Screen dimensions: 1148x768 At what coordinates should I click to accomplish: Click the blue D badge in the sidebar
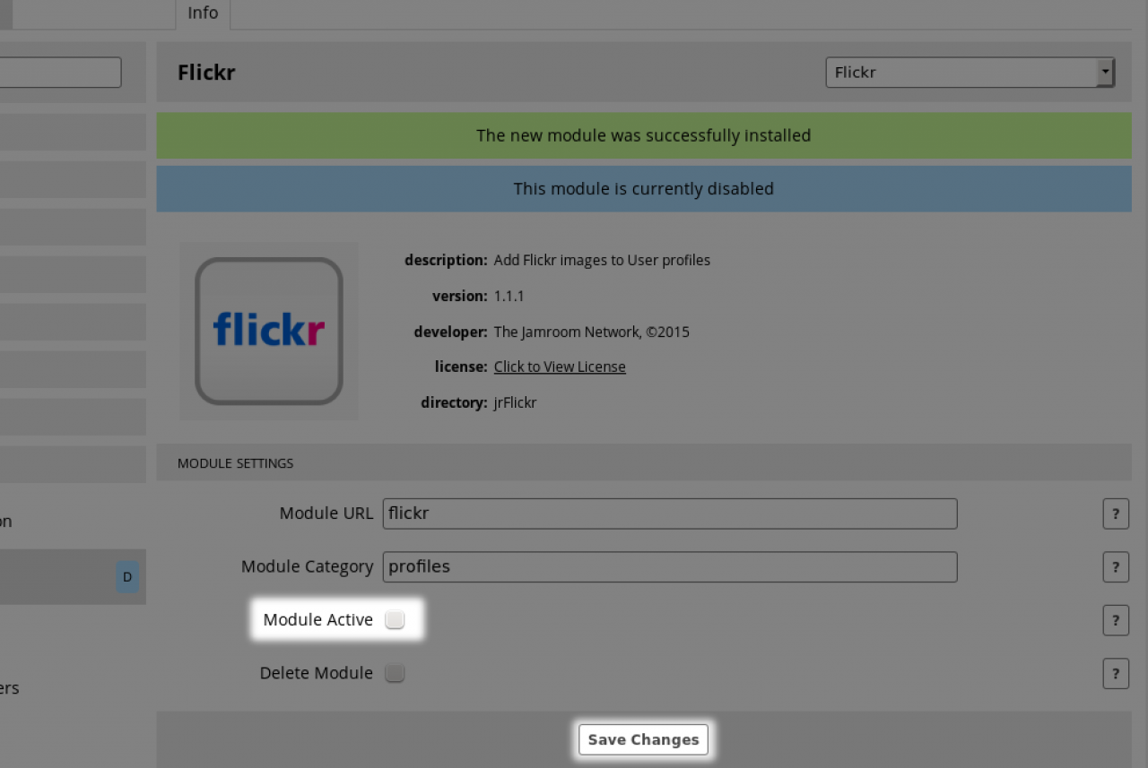click(x=127, y=577)
